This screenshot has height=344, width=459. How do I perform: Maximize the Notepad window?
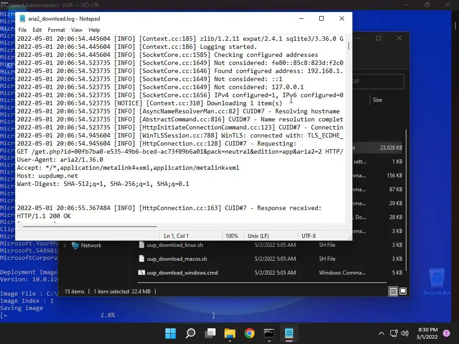[x=321, y=18]
